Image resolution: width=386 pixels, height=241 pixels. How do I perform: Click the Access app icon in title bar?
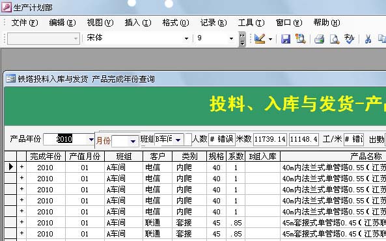6,7
